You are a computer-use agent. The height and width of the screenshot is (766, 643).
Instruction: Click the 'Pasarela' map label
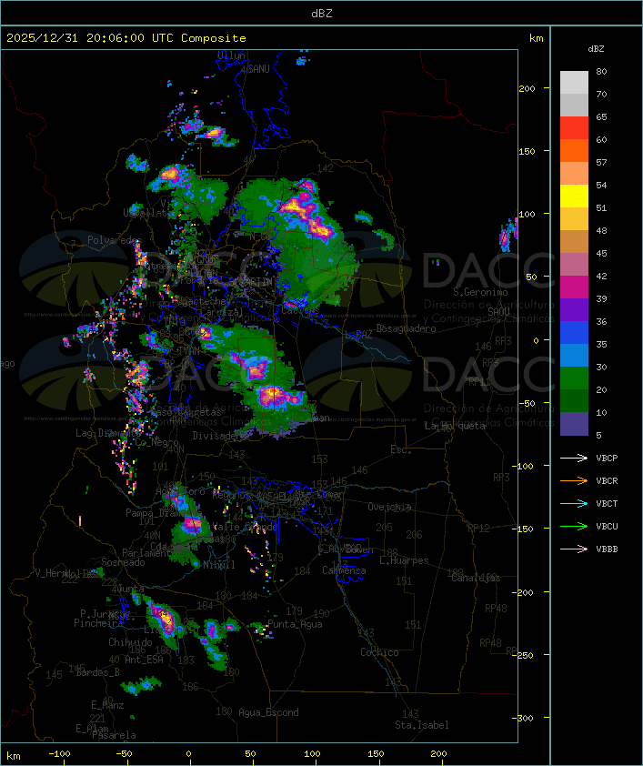(114, 735)
